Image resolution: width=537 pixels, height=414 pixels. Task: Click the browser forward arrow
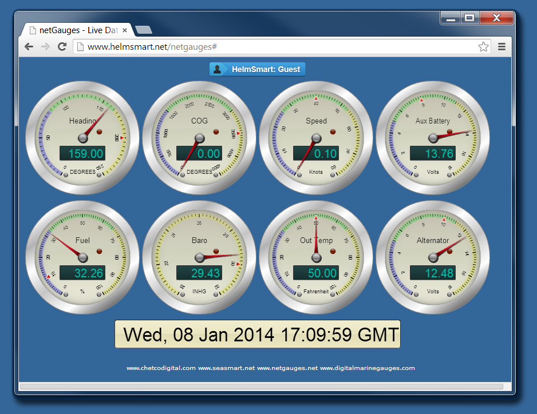coord(45,46)
